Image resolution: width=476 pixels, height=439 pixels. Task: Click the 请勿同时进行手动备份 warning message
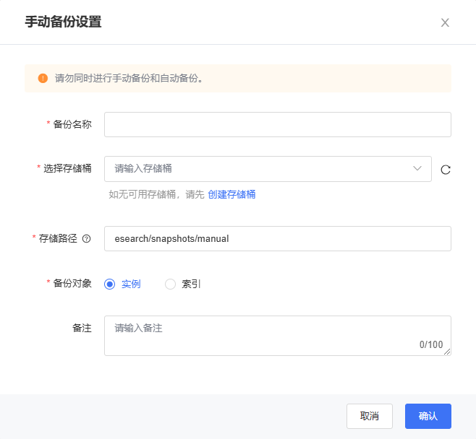coord(129,78)
